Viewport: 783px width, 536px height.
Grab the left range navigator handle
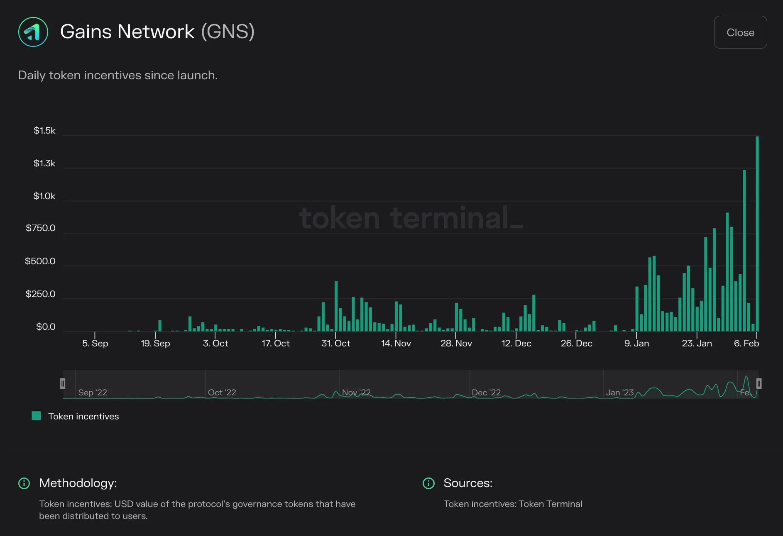click(63, 384)
